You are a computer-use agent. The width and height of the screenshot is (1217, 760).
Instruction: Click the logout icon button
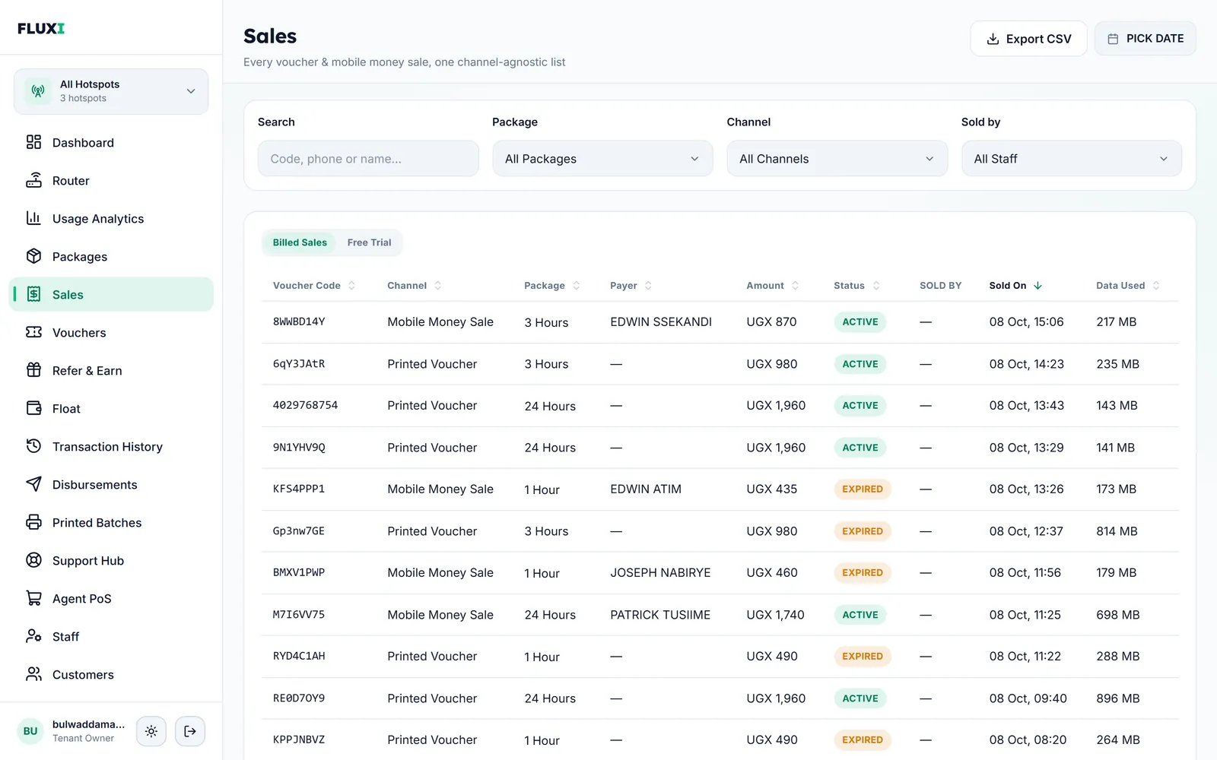[190, 731]
